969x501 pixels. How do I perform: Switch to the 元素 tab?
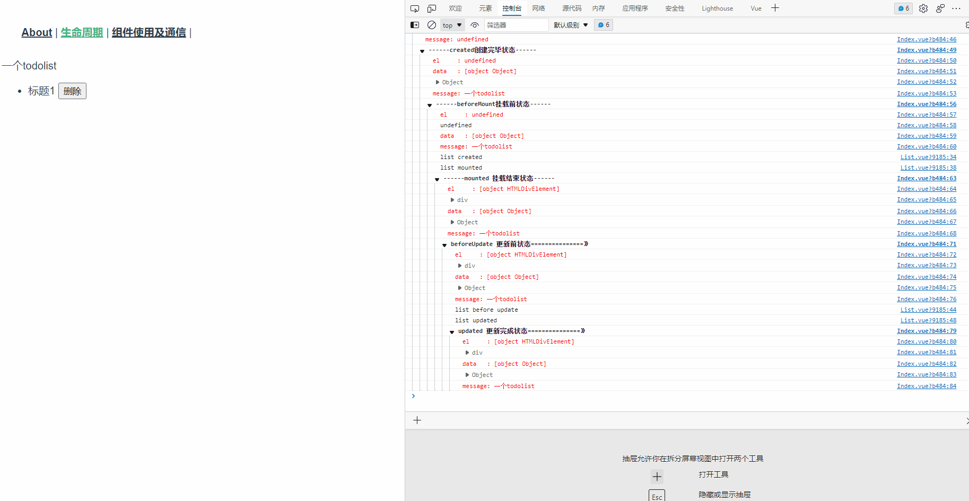click(x=485, y=8)
